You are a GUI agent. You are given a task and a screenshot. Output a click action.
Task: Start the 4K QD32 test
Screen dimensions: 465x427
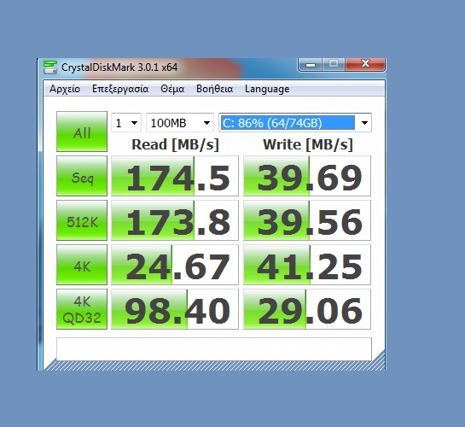[x=82, y=309]
